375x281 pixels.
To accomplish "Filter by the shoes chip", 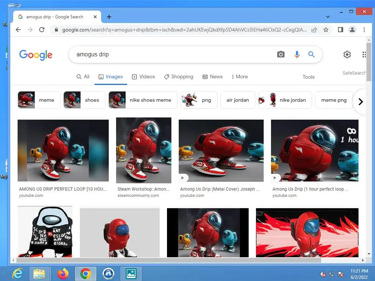I will 85,100.
